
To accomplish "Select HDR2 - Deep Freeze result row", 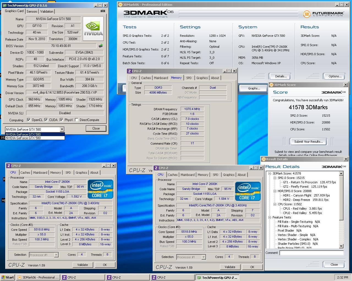I will (306, 200).
